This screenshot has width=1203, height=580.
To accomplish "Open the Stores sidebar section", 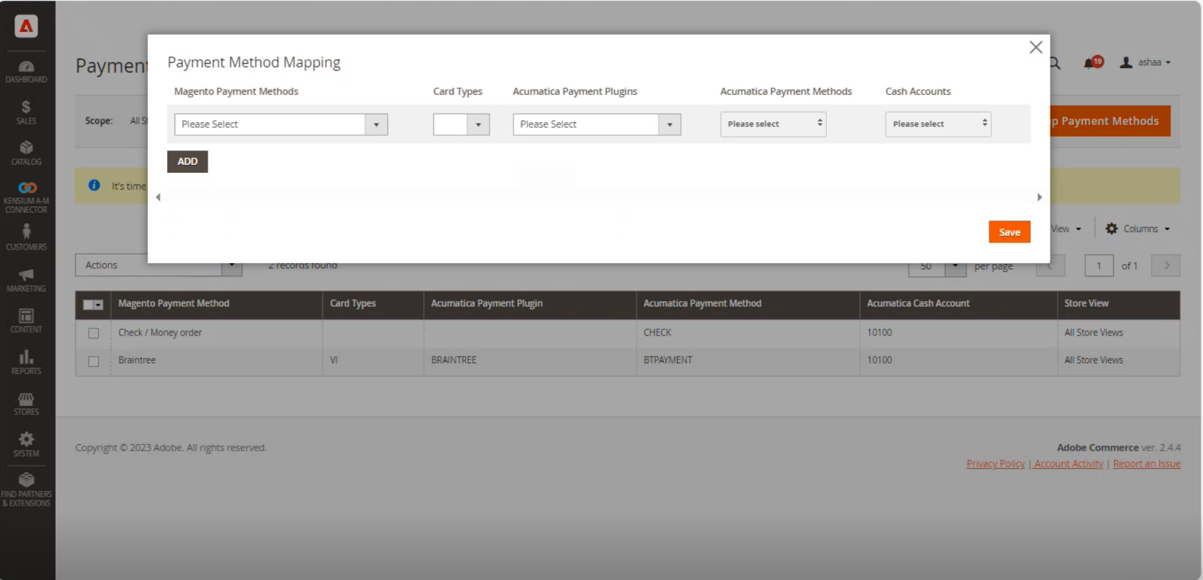I will 26,404.
